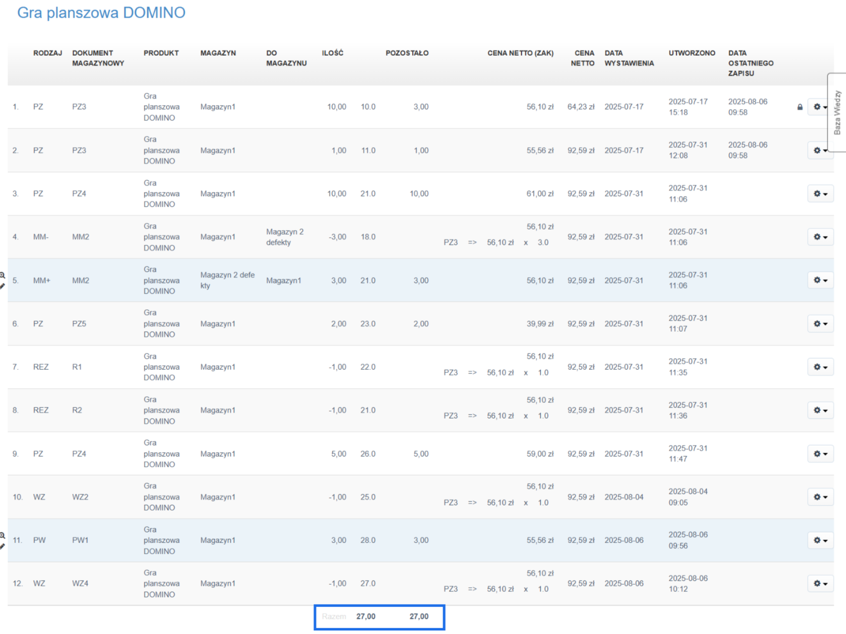
Task: Click the Gra planszowa DOMINO page title
Action: [101, 13]
